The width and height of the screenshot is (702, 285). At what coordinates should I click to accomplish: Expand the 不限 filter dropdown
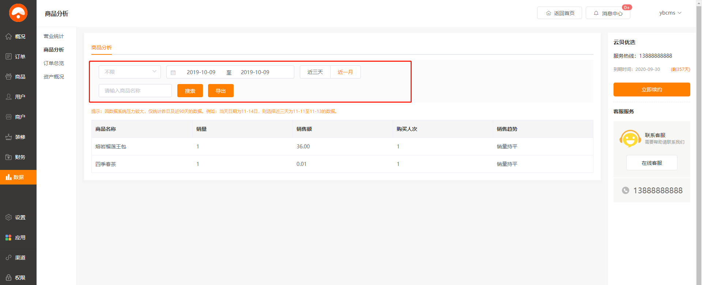pos(129,72)
